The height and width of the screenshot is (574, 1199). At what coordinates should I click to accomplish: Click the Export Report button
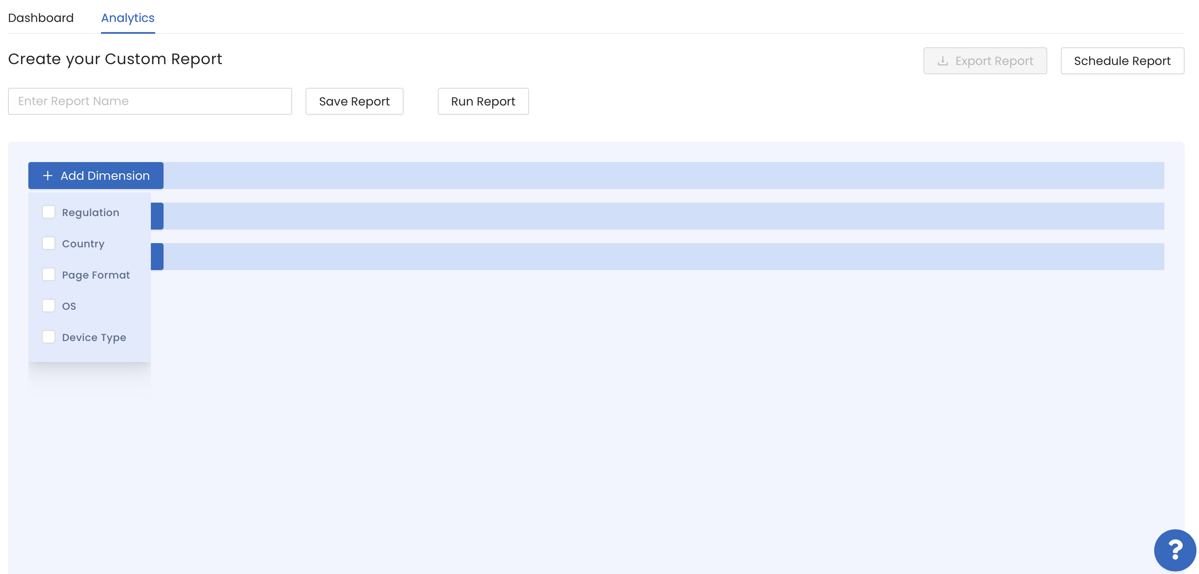[985, 61]
